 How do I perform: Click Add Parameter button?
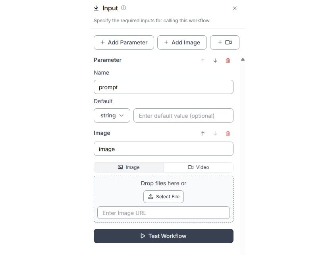124,42
